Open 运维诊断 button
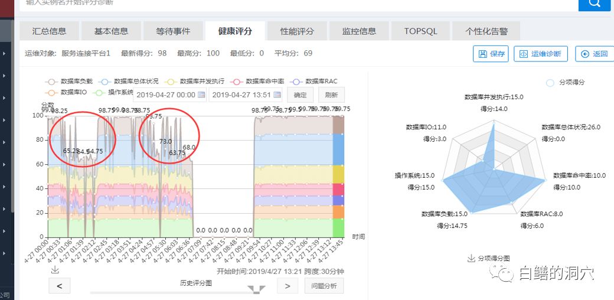The image size is (614, 300). [541, 54]
